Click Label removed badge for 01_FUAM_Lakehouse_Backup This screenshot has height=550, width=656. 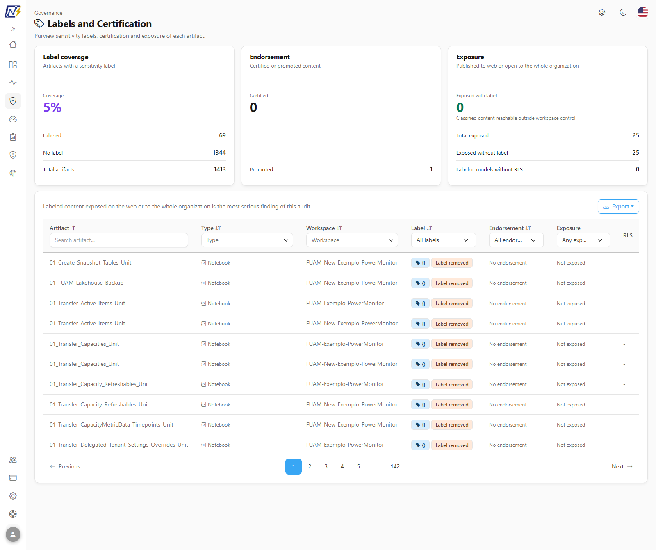[452, 283]
